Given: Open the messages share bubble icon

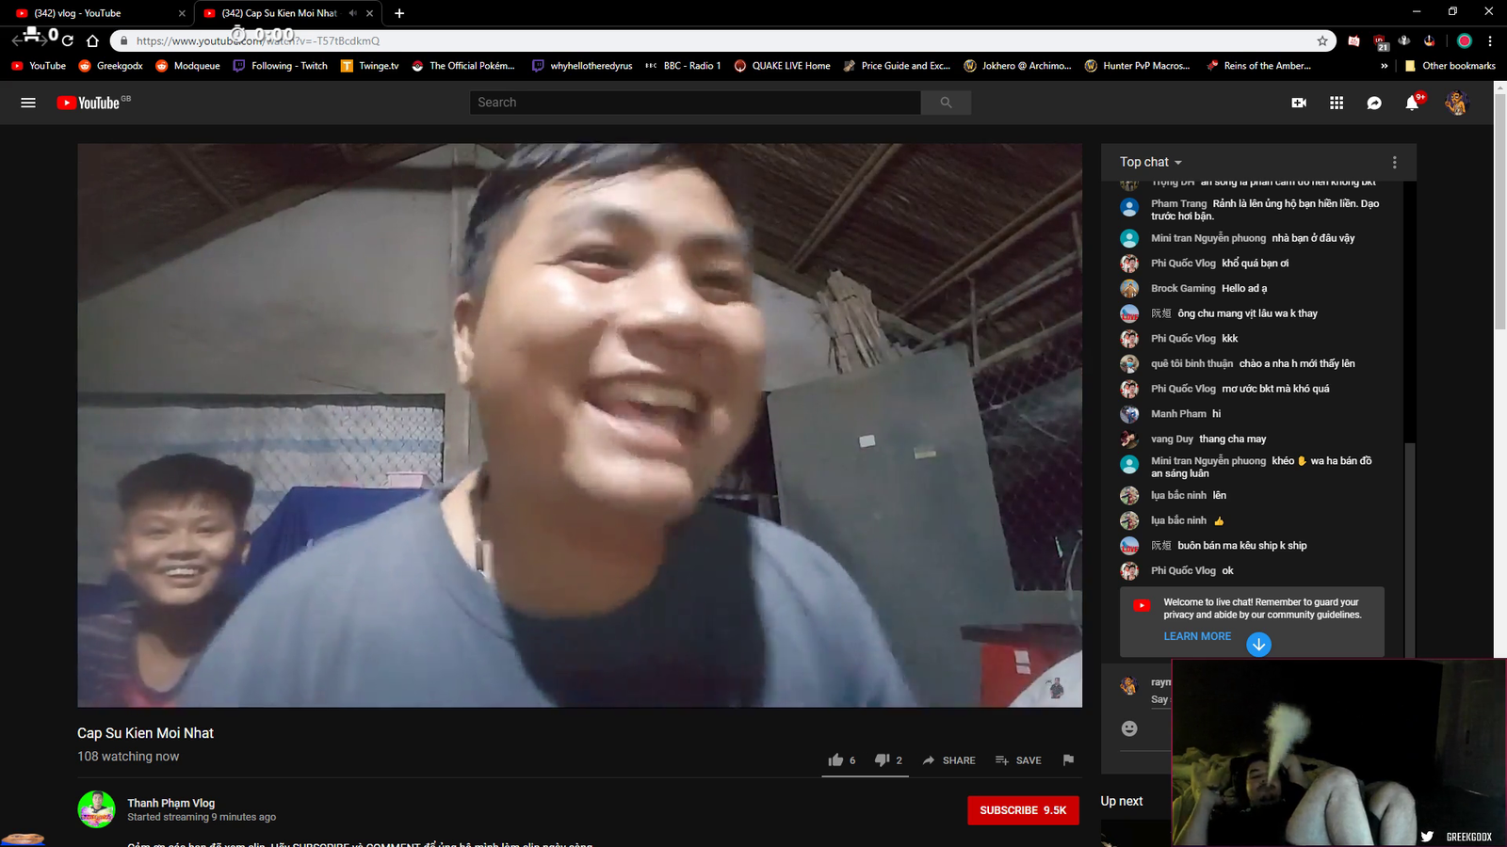Looking at the screenshot, I should click(1374, 103).
